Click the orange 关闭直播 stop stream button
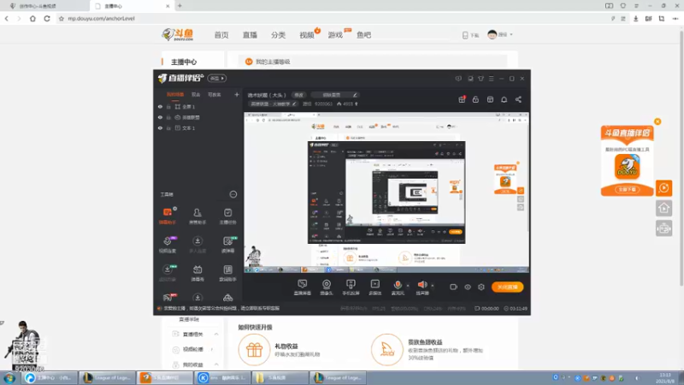 tap(507, 287)
